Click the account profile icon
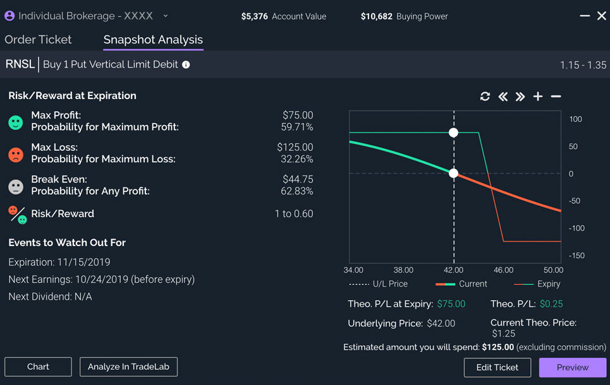 [x=9, y=15]
